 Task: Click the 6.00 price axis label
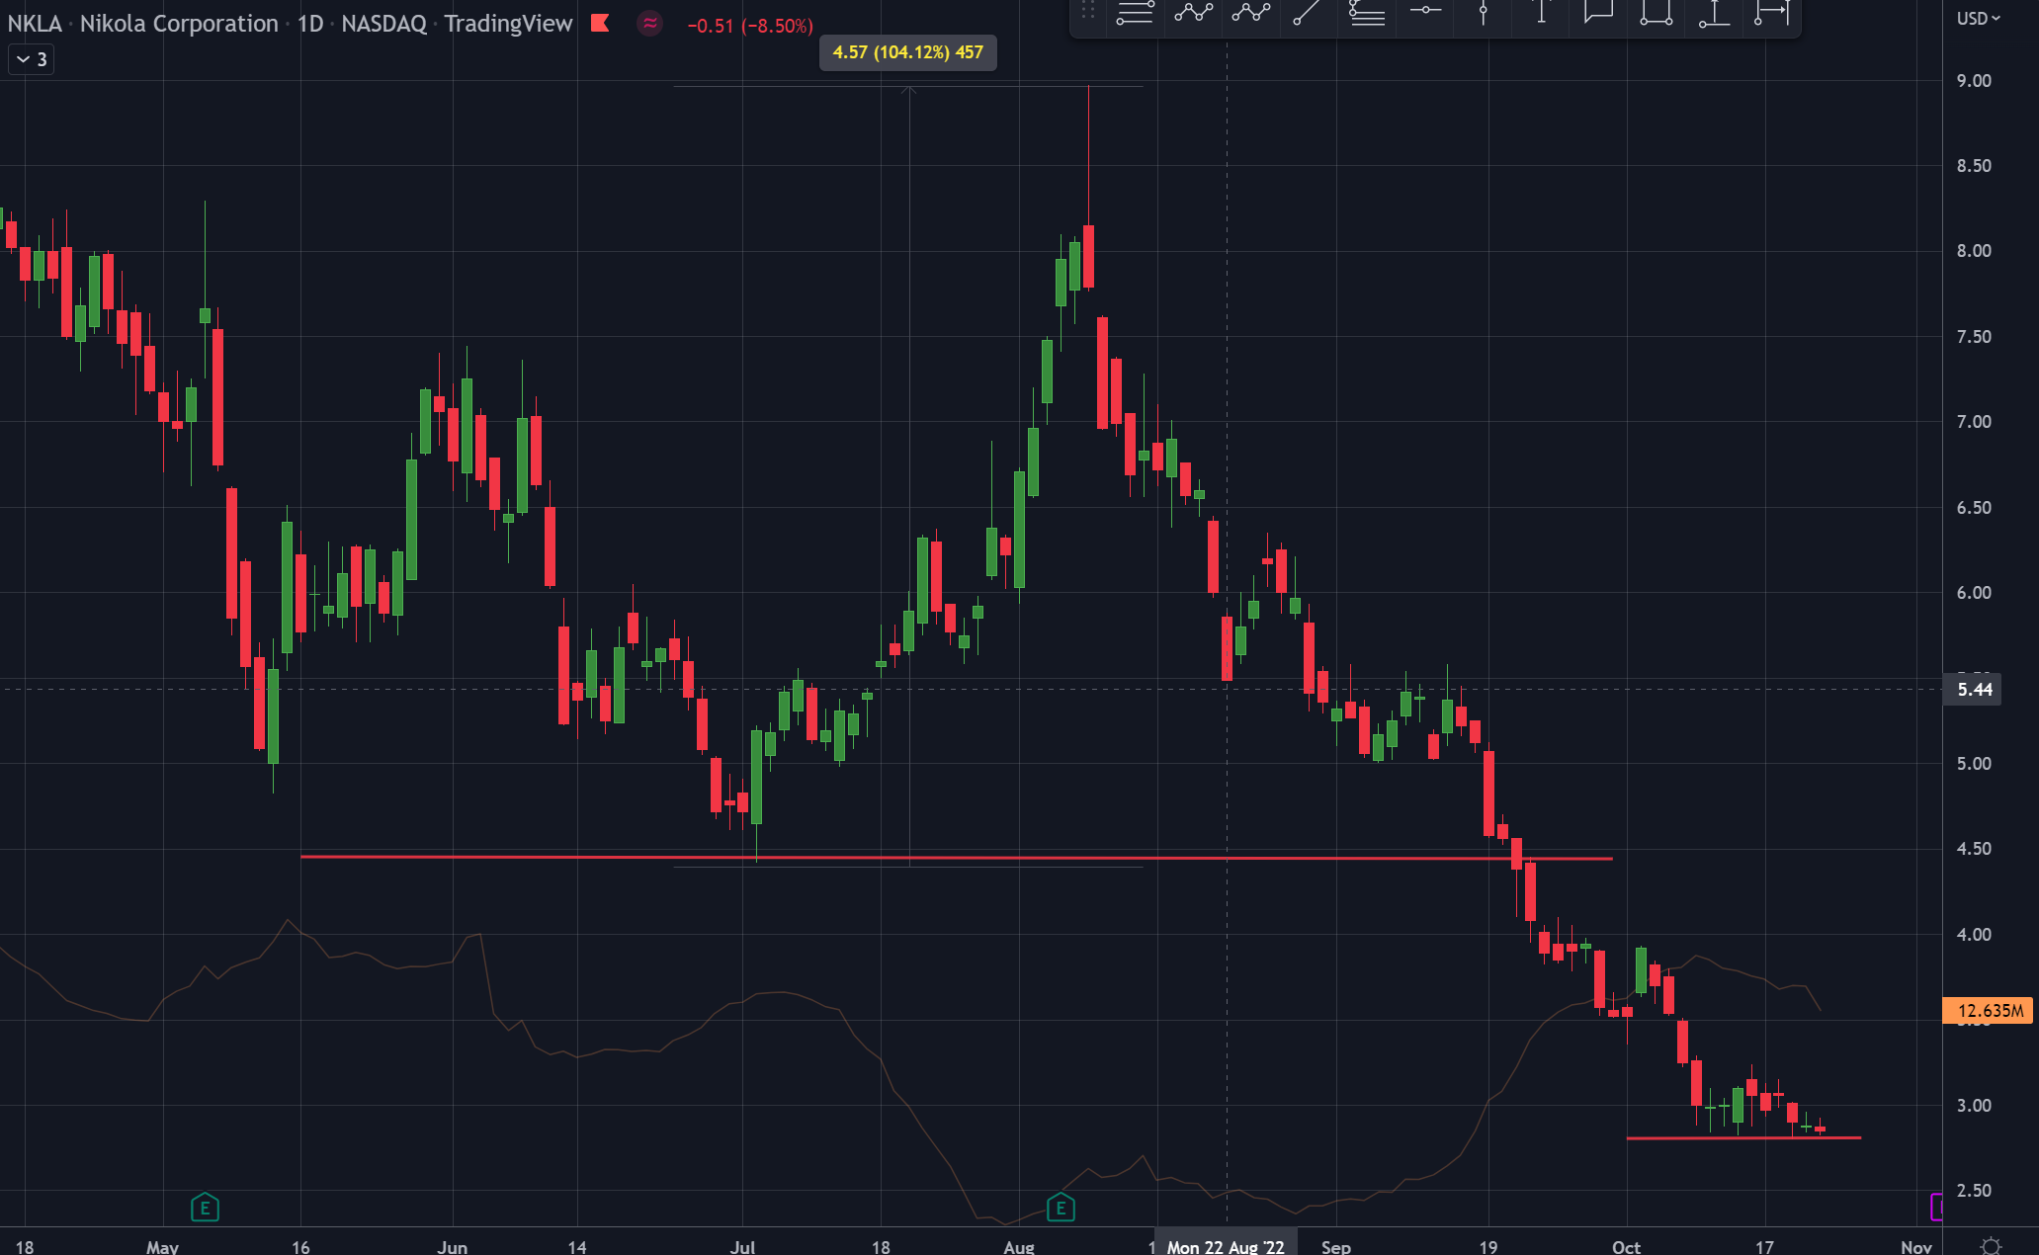tap(1974, 593)
